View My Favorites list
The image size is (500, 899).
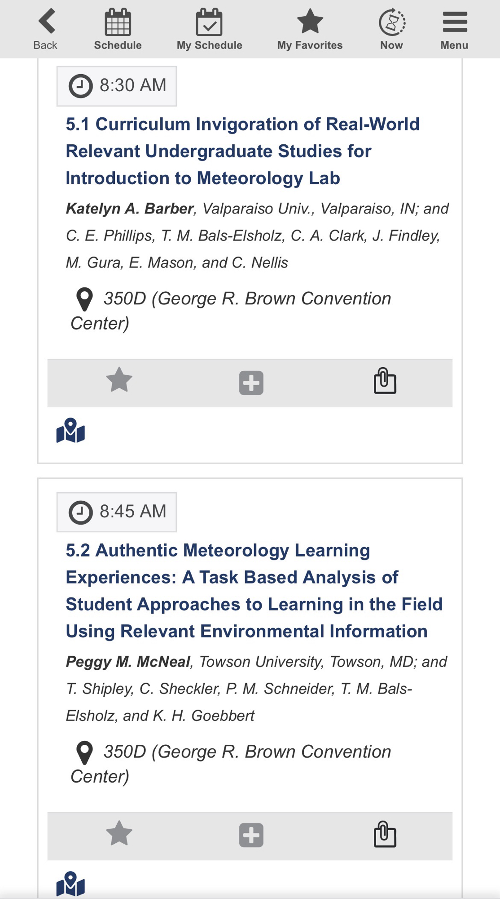(310, 29)
